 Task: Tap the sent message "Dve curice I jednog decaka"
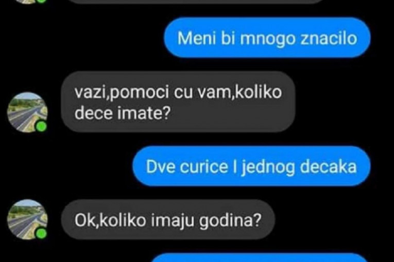point(251,166)
